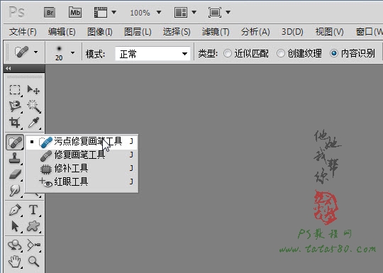Image resolution: width=383 pixels, height=273 pixels.
Task: Select the 近似匹配 type option
Action: pos(245,53)
